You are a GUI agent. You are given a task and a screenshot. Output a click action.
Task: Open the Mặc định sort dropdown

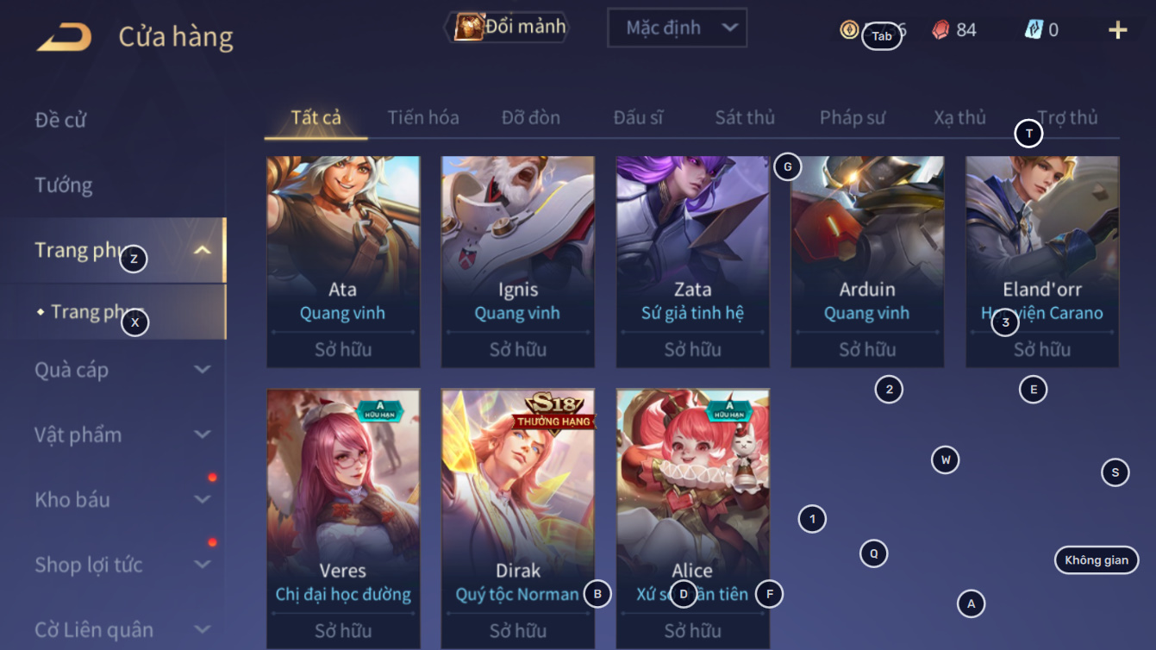point(677,28)
